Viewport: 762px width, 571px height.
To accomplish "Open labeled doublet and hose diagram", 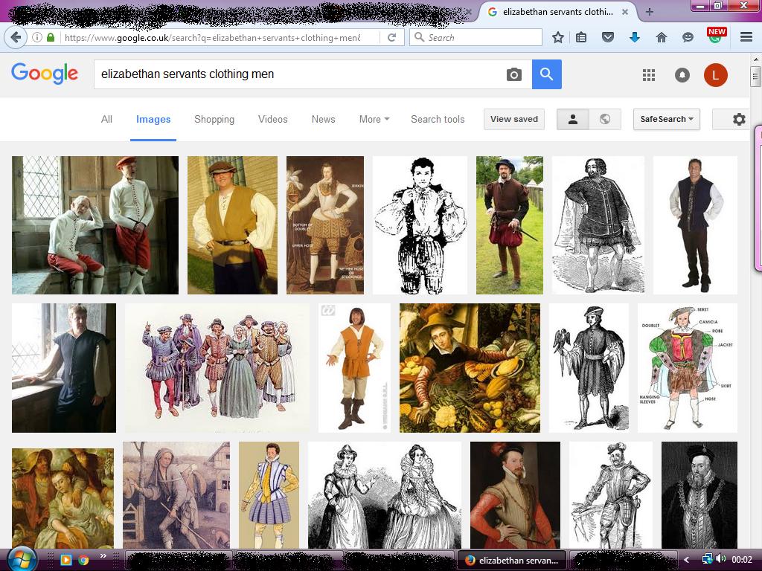I will point(687,368).
